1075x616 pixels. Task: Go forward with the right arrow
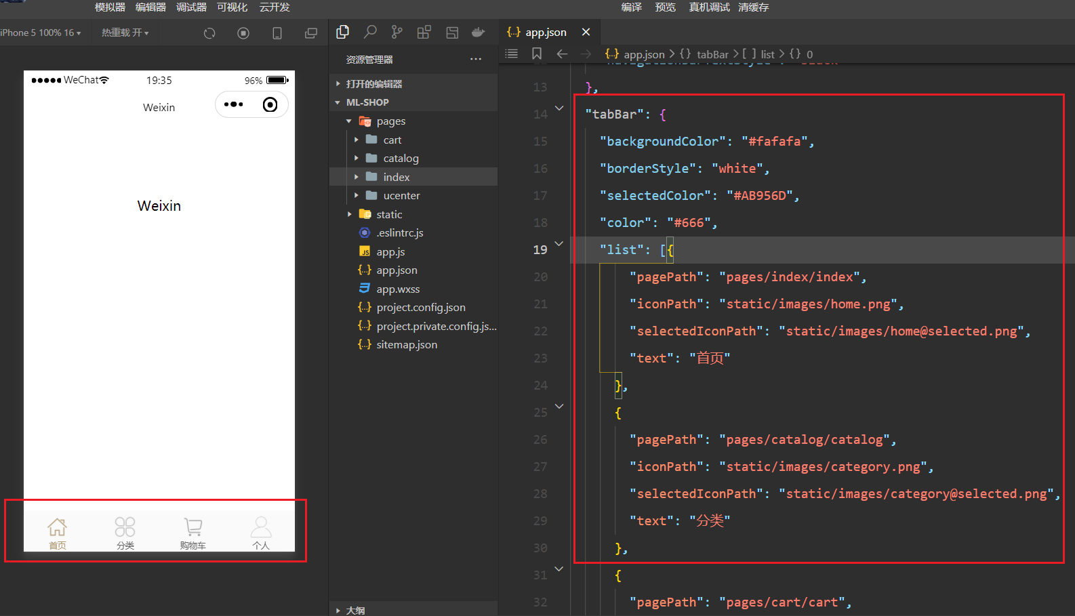pyautogui.click(x=586, y=54)
